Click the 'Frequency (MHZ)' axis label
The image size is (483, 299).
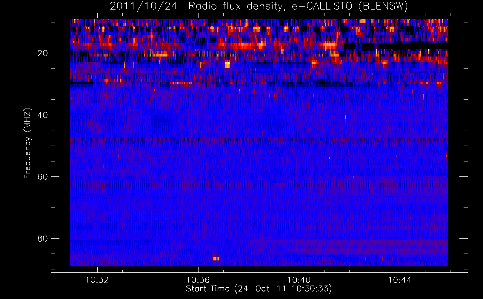27,144
